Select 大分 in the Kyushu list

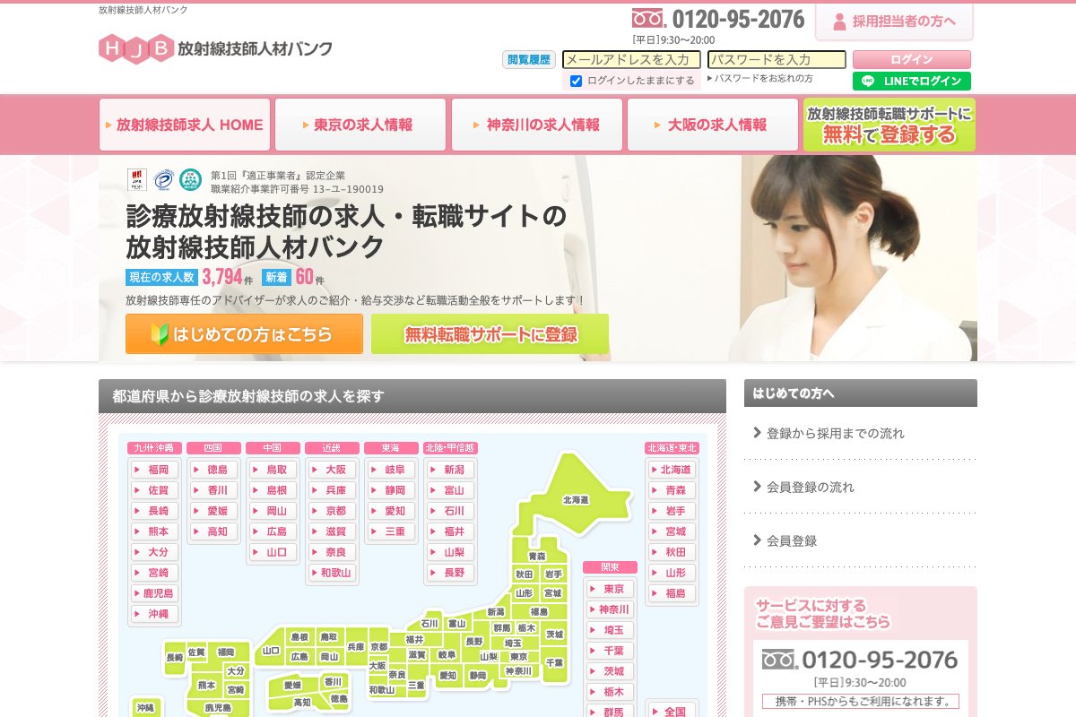point(155,552)
